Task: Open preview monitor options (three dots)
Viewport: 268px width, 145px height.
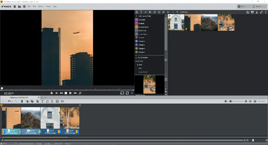Action: (x=132, y=93)
